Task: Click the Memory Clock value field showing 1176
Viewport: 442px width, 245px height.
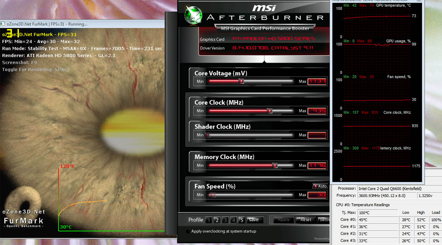Action: pyautogui.click(x=317, y=165)
